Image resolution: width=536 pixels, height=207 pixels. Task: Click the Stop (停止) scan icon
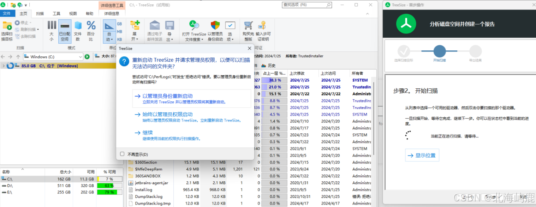[17, 23]
